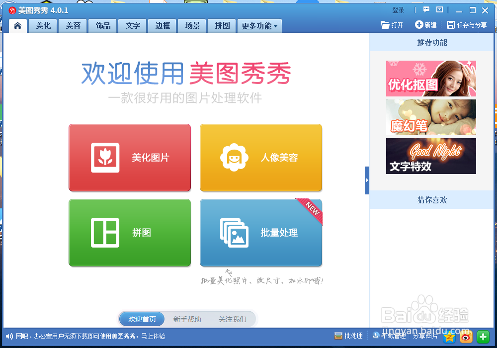Click the NEW ribbon on the 批量处理 tile
Screen dimensions: 497x348
(x=311, y=210)
